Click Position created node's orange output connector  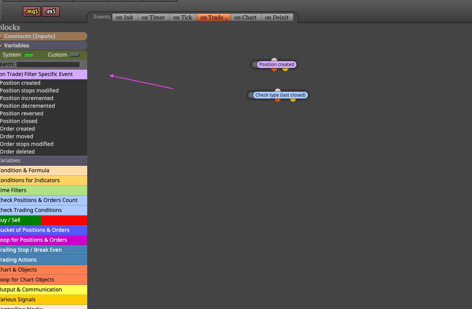(x=274, y=69)
